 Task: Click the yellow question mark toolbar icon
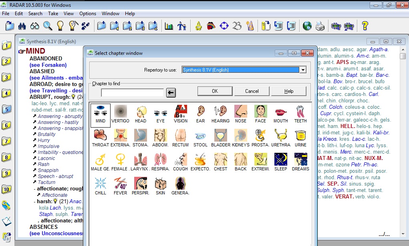click(365, 26)
